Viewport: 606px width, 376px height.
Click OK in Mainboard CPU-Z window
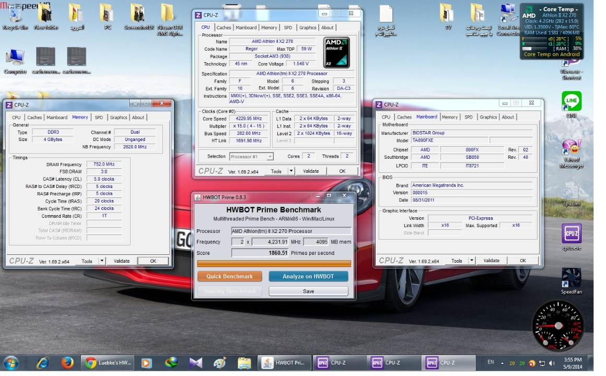click(523, 261)
